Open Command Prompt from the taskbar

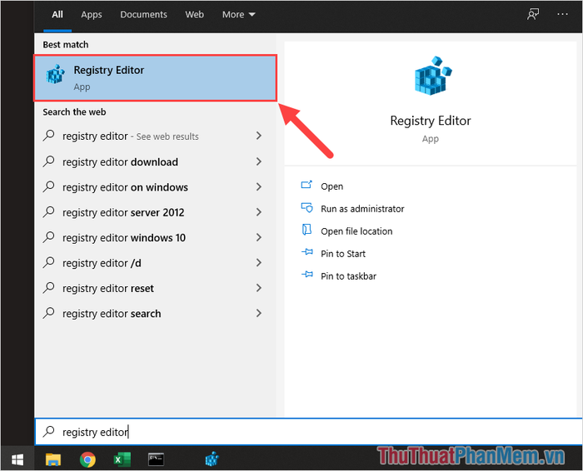pos(157,459)
